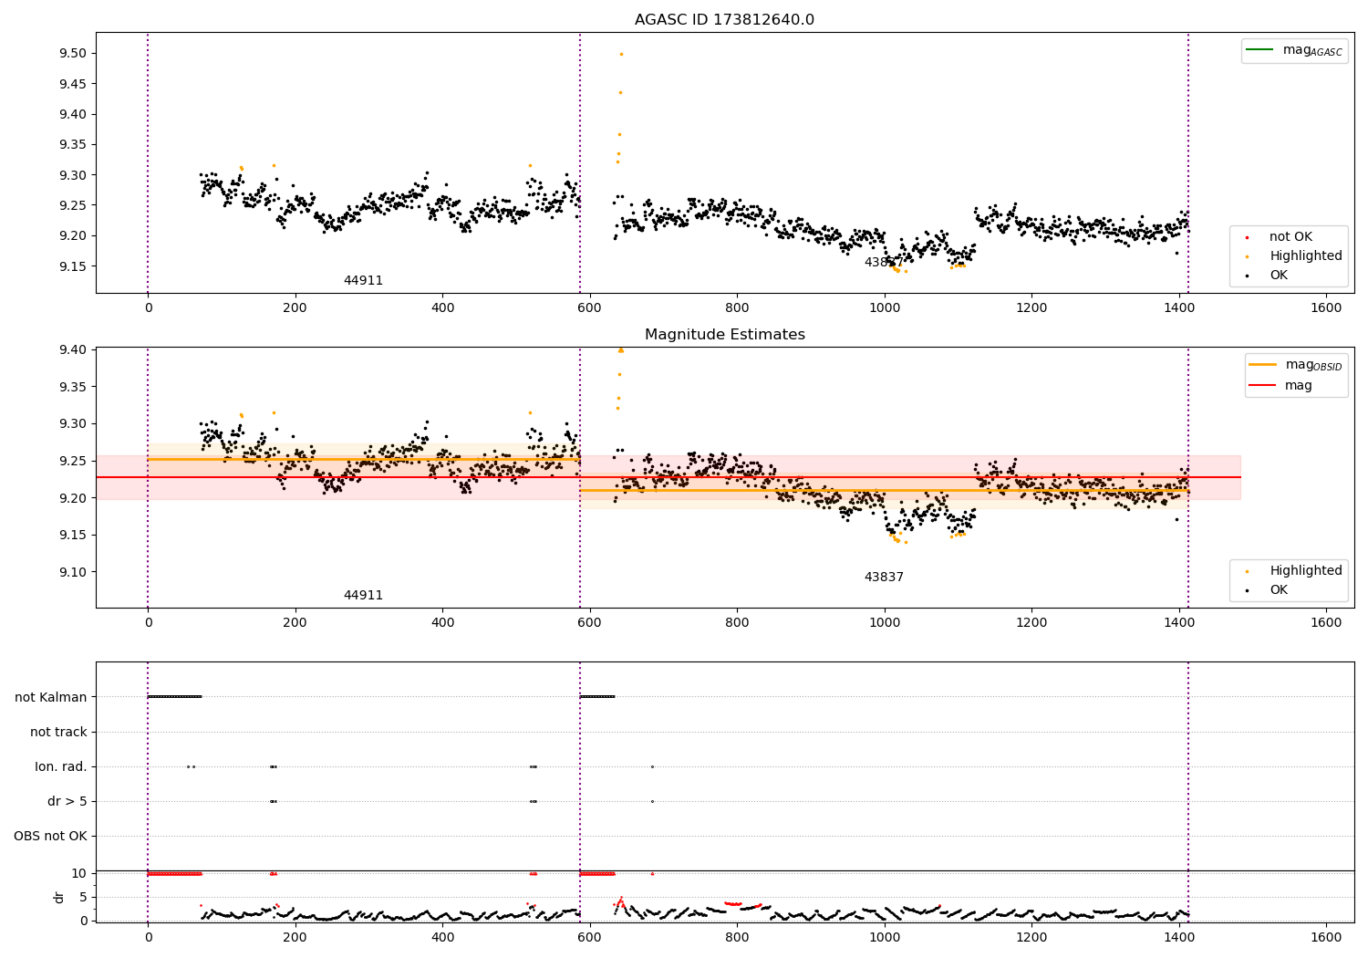Select the mag AGASC legend label
This screenshot has width=1368, height=958.
tap(1312, 50)
